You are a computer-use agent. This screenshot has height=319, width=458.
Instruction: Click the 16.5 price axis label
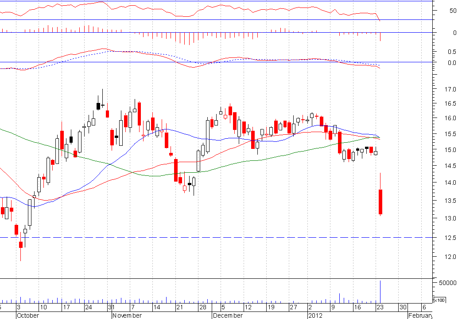(450, 104)
